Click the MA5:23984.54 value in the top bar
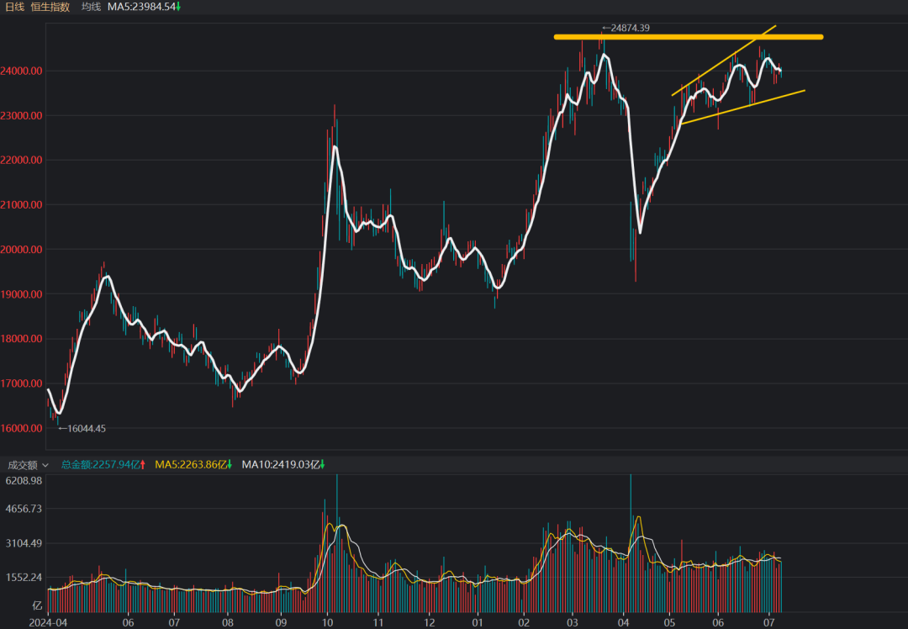The width and height of the screenshot is (908, 629). [140, 7]
